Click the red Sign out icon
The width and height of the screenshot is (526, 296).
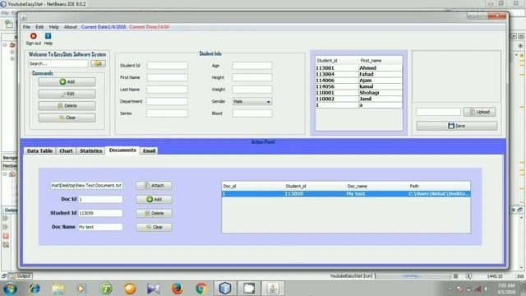point(33,36)
